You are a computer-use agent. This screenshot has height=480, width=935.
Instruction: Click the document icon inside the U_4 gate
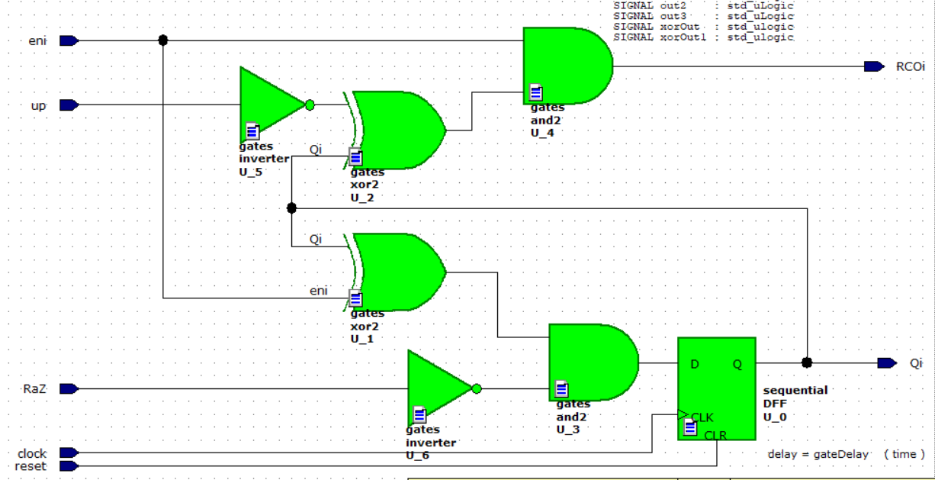coord(536,93)
